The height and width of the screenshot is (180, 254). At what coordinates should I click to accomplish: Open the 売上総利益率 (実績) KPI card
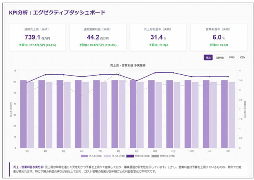(x=158, y=37)
